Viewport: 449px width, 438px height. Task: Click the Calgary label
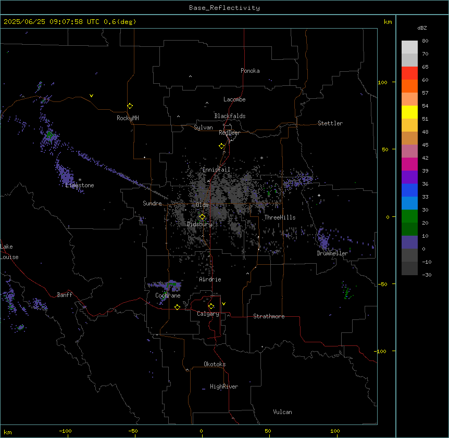[x=208, y=314]
